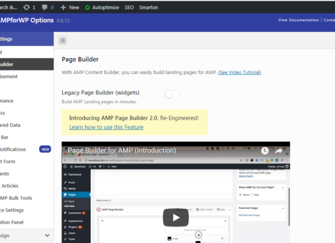The image size is (335, 243).
Task: Click the green Autoptimize status circle icon
Action: pyautogui.click(x=87, y=8)
